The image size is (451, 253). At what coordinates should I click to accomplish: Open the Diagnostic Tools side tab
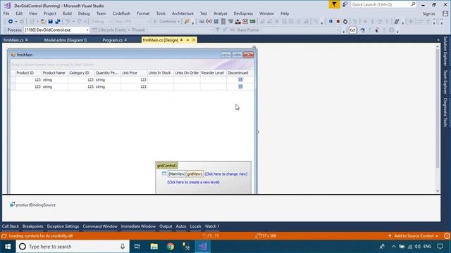[445, 112]
